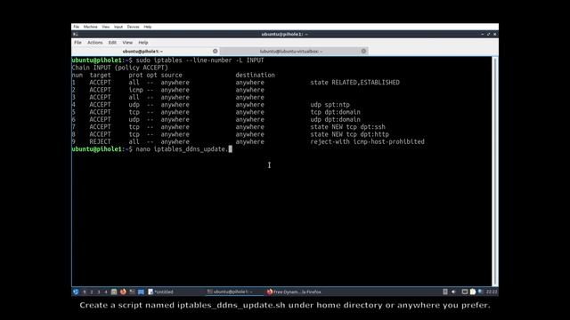This screenshot has height=320, width=570.
Task: Open terminal Actions menu
Action: coord(95,43)
